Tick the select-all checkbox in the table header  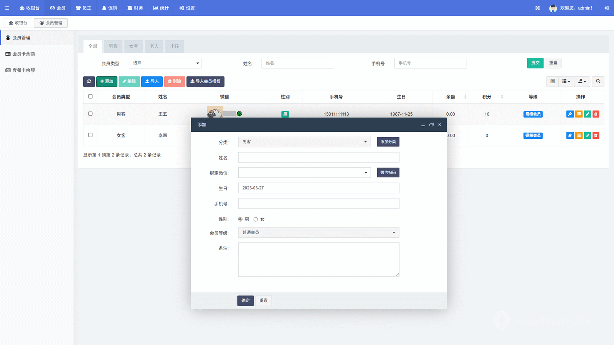(x=90, y=97)
